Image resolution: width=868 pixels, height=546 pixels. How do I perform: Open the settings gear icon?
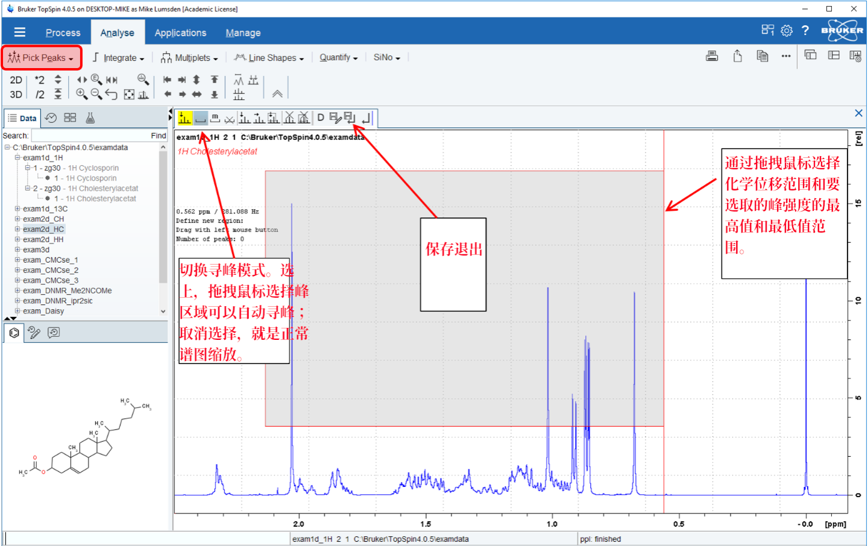tap(787, 31)
